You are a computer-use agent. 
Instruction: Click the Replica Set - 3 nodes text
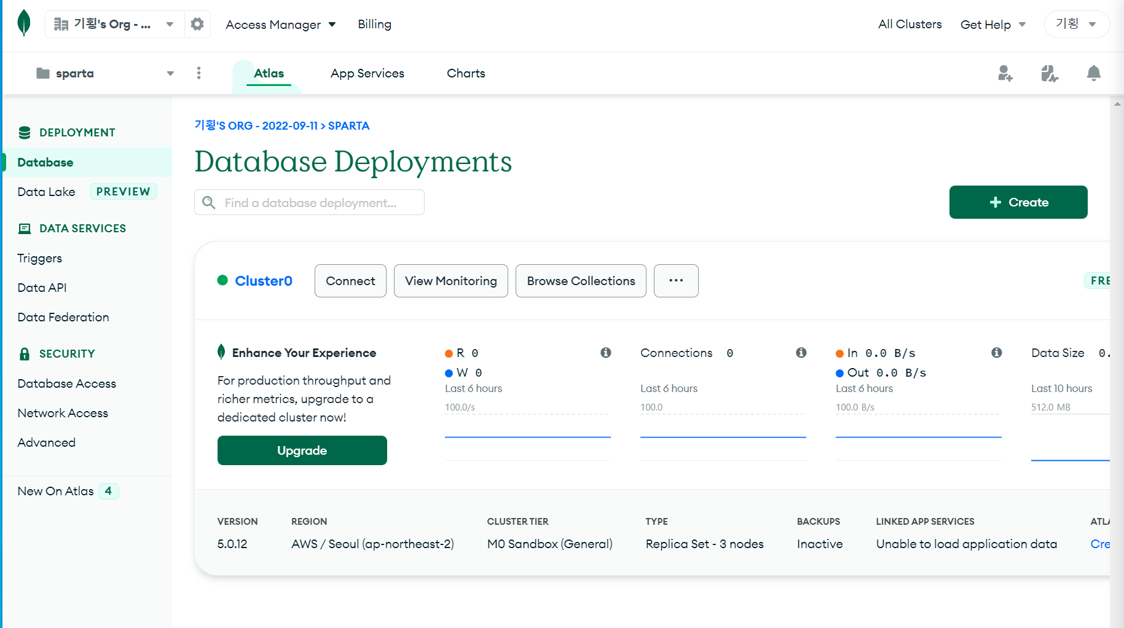coord(705,544)
